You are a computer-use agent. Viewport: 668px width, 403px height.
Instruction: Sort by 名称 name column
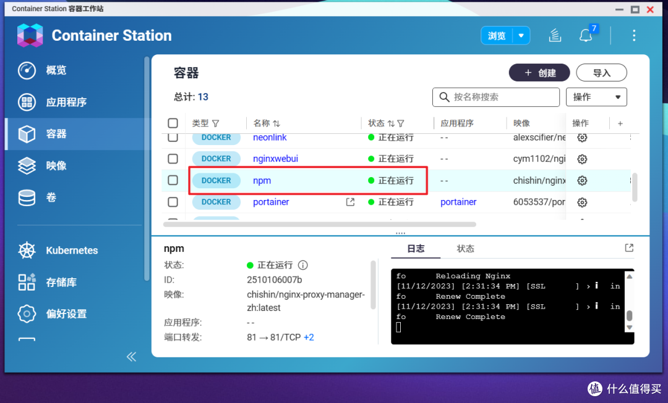point(276,123)
